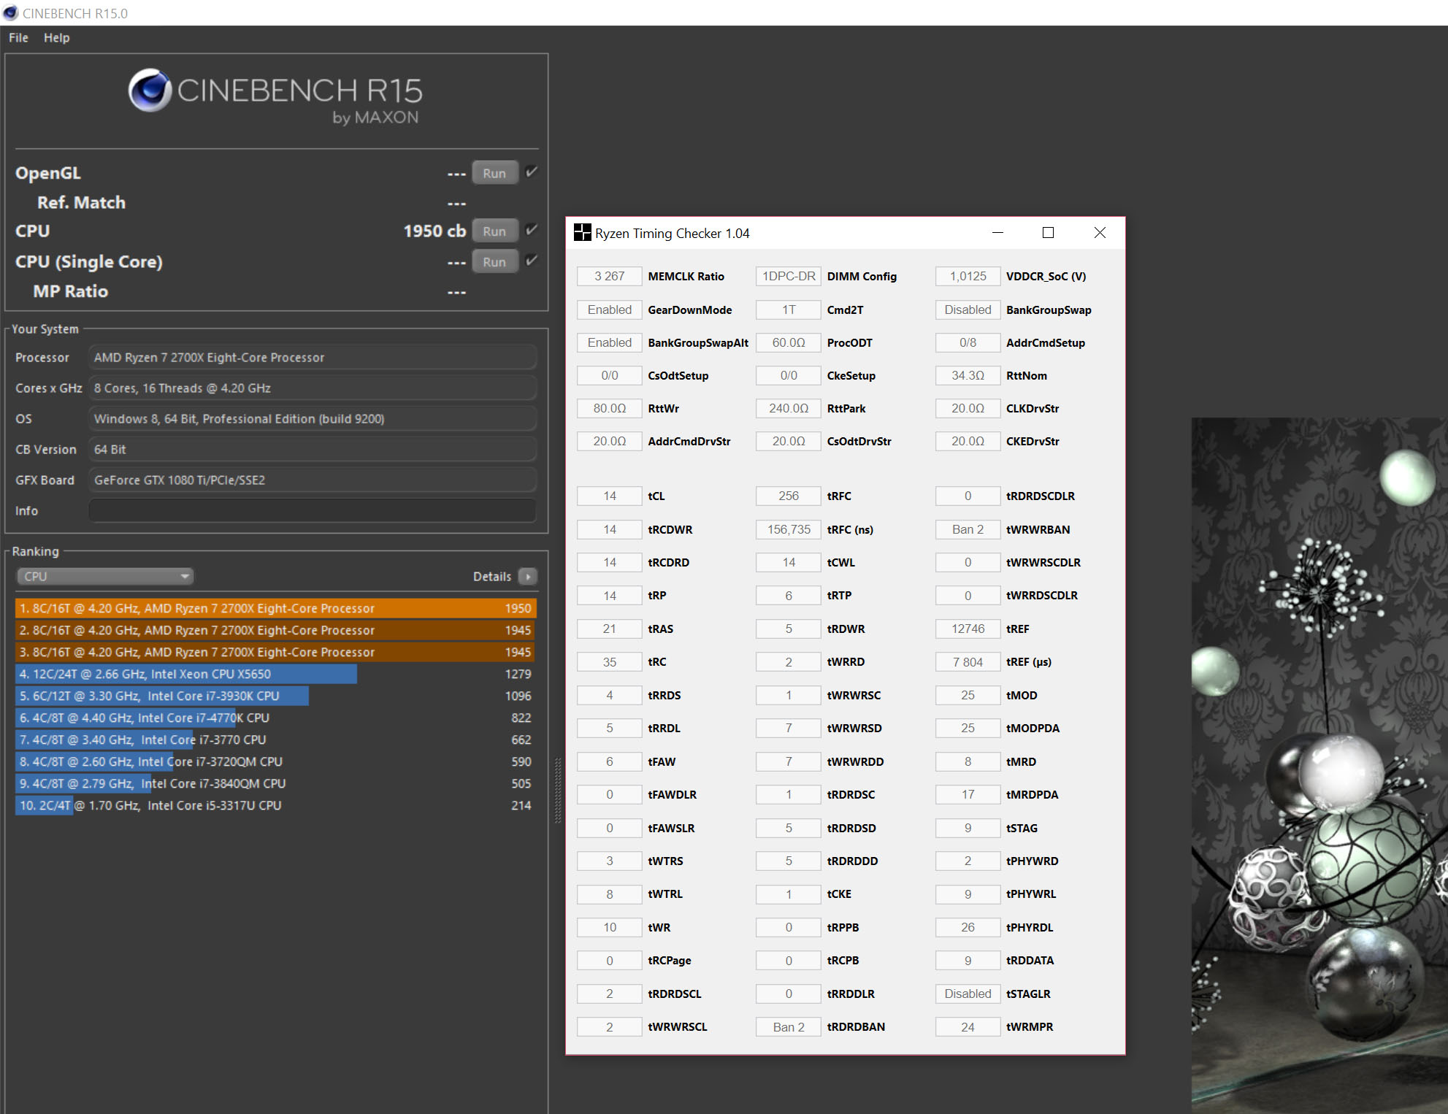Maximize the Ryzen Timing Checker window
Viewport: 1448px width, 1114px height.
[x=1048, y=233]
